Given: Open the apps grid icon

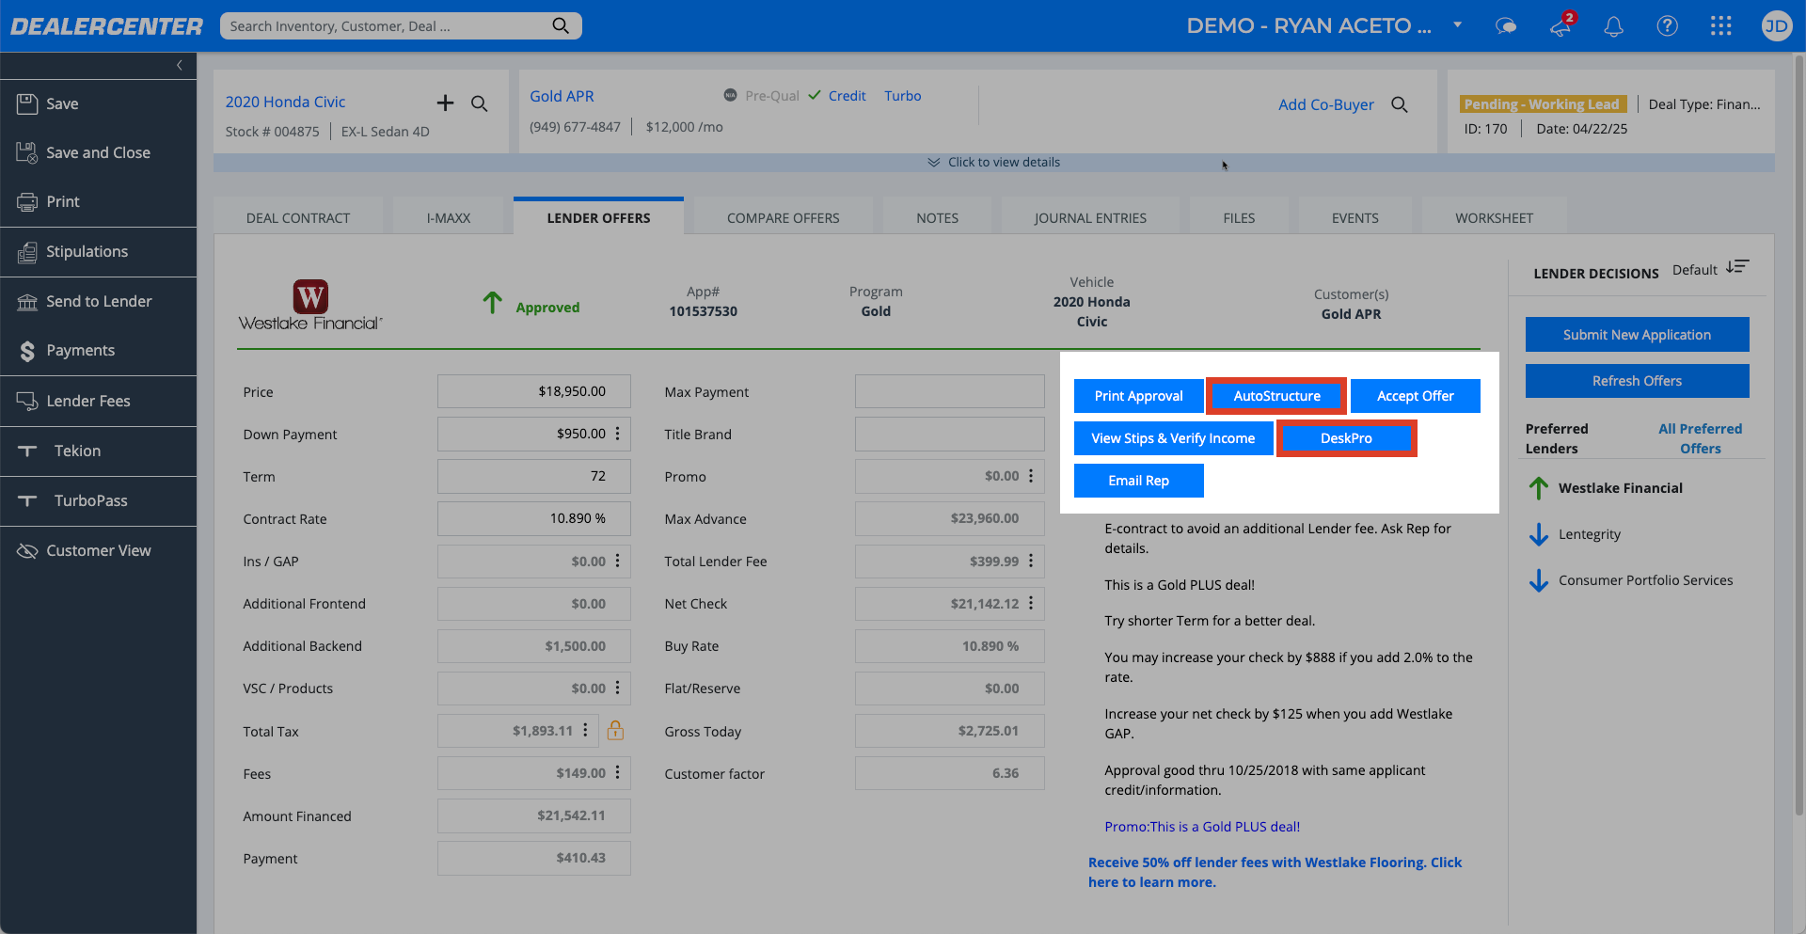Looking at the screenshot, I should (1721, 25).
